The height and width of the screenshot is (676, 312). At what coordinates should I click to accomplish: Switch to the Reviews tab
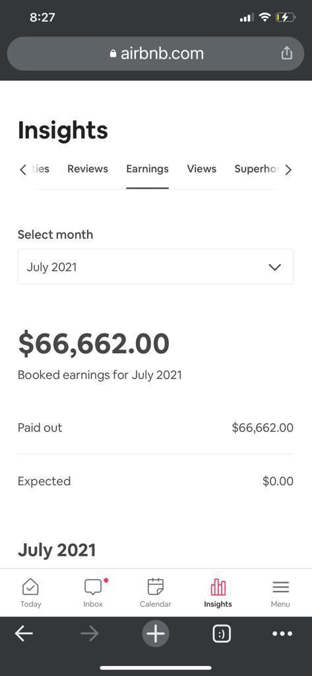[x=88, y=169]
